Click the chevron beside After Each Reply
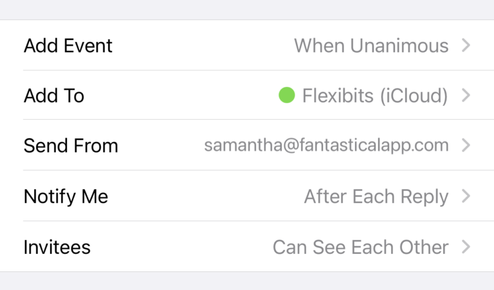Viewport: 494px width, 290px height. point(466,196)
